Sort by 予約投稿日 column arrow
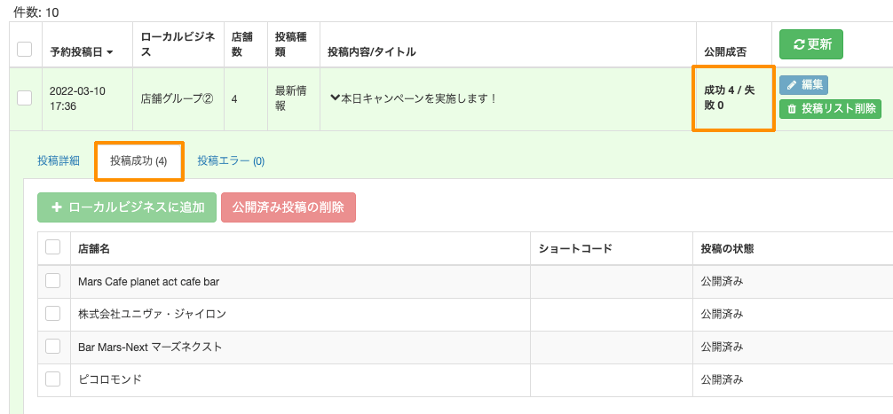The width and height of the screenshot is (893, 414). (x=110, y=52)
